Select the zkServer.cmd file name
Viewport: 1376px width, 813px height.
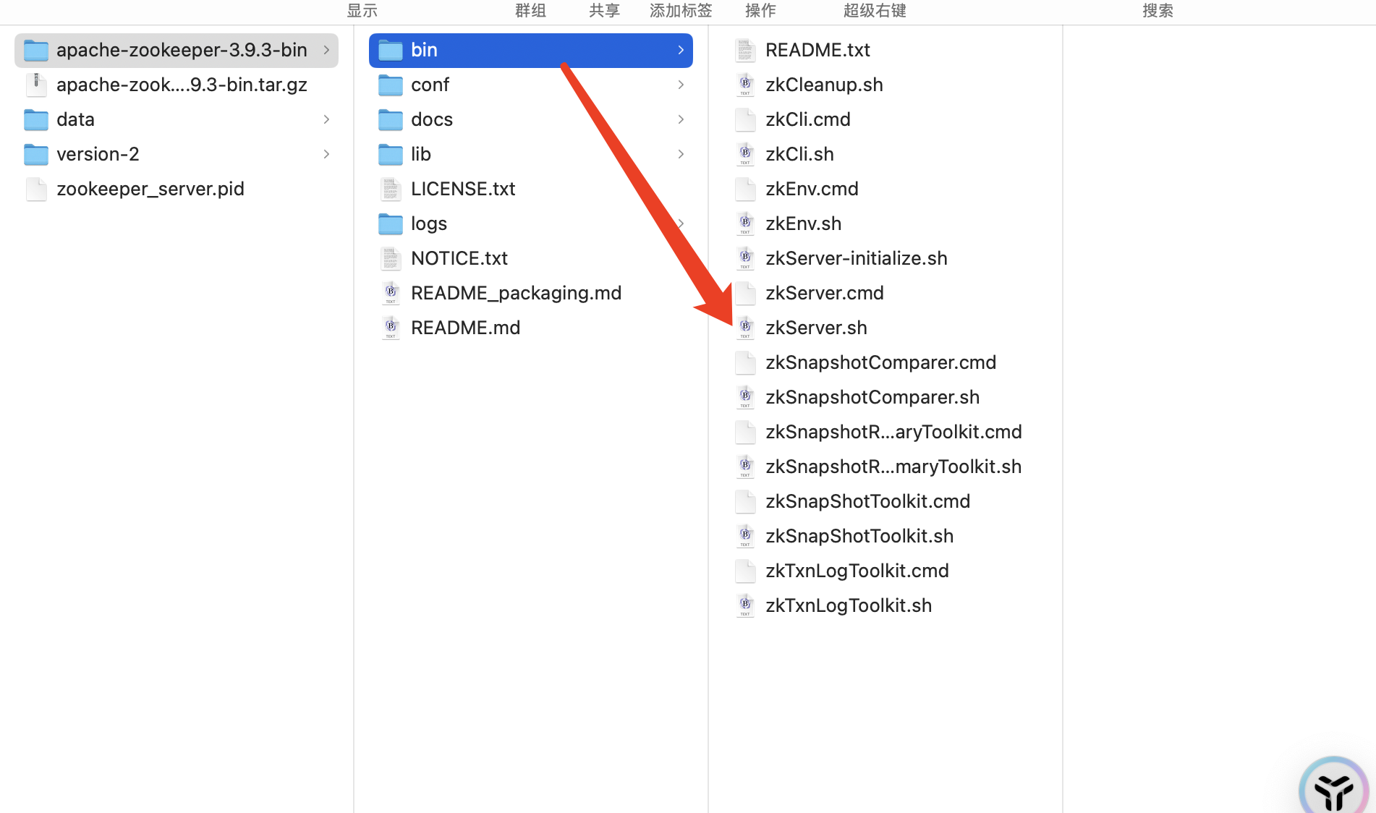[x=825, y=293]
